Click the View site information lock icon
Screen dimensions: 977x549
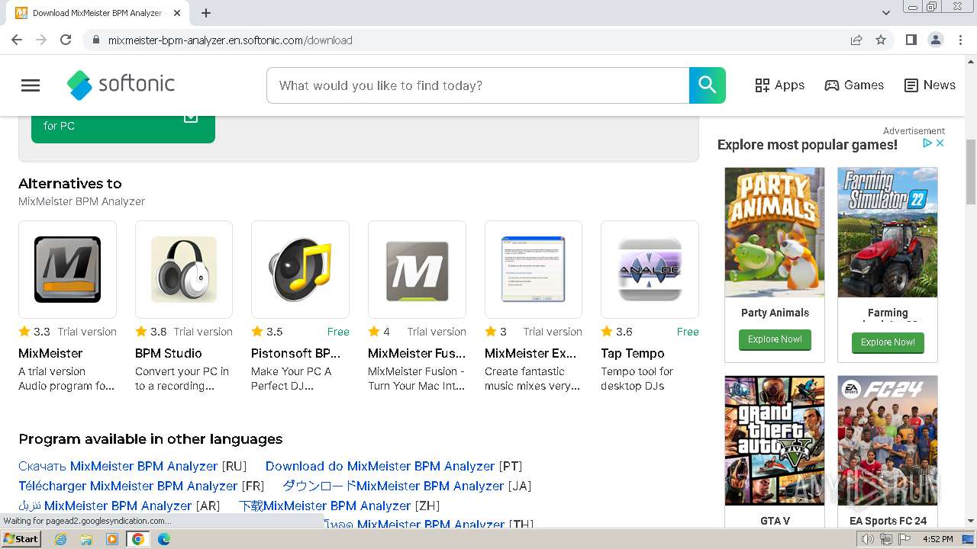[x=95, y=40]
